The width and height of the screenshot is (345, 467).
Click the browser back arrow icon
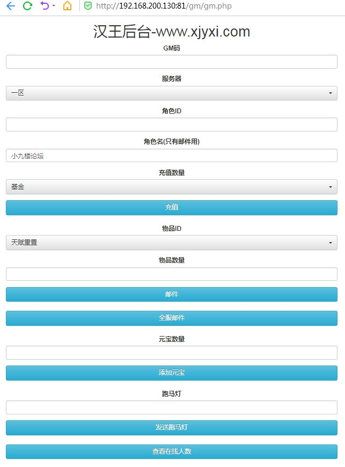point(10,6)
